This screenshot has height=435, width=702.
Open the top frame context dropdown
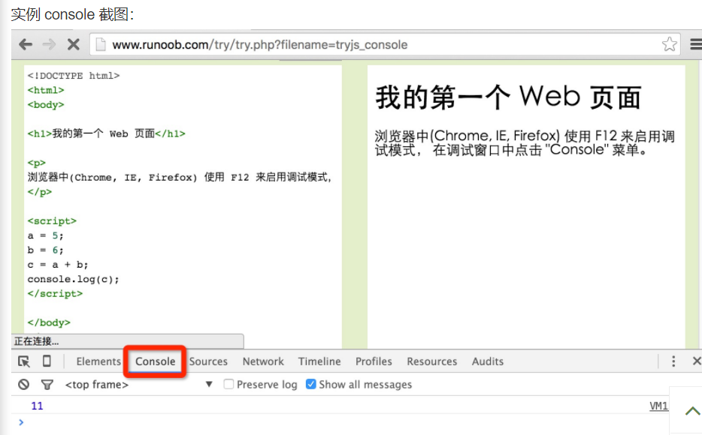[x=139, y=385]
